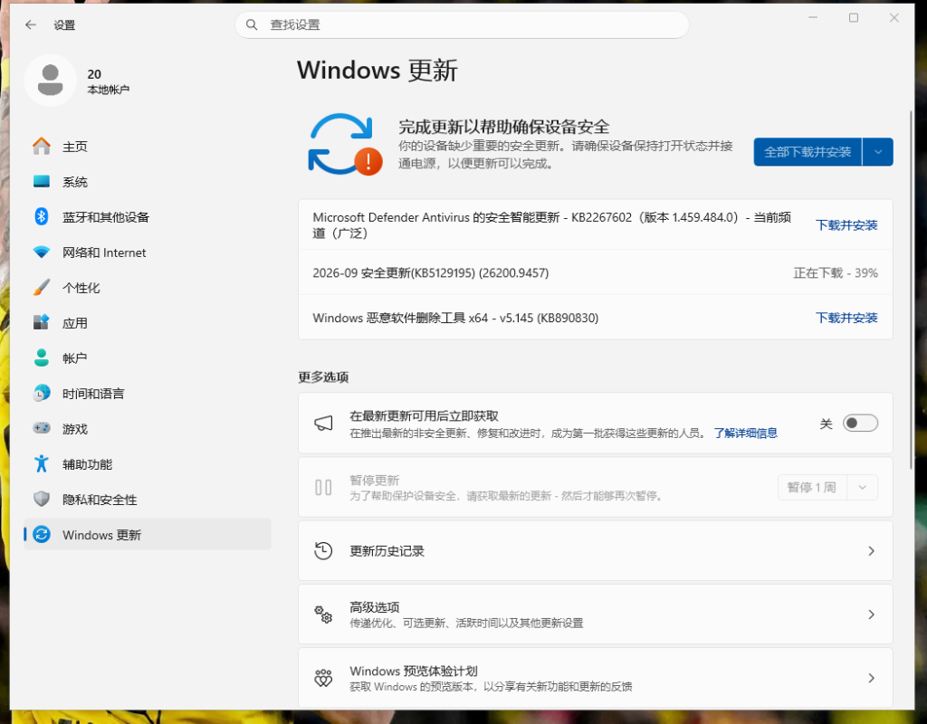Go to 辅助功能 settings
Screen dimensions: 927x724
coord(148,464)
